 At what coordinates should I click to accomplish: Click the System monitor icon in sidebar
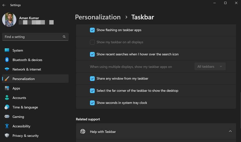click(7, 50)
